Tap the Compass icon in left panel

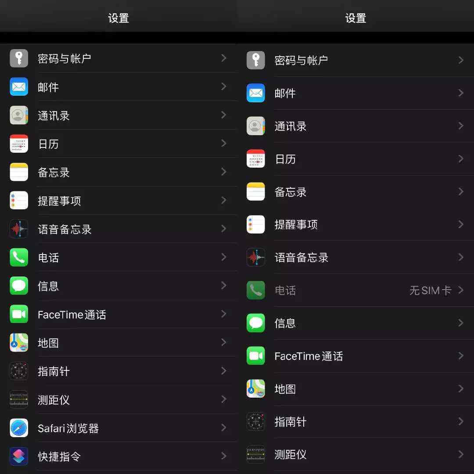[x=19, y=371]
